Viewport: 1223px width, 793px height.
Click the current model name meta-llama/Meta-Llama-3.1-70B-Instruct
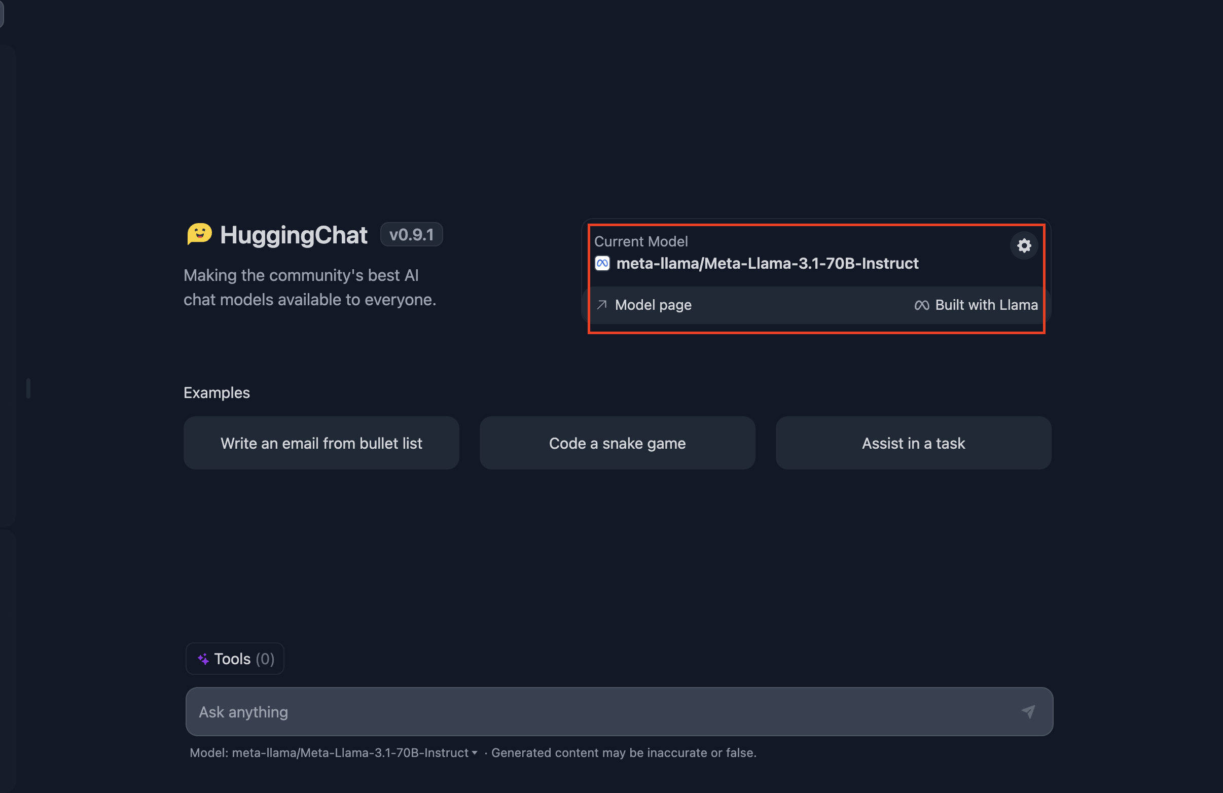tap(767, 264)
